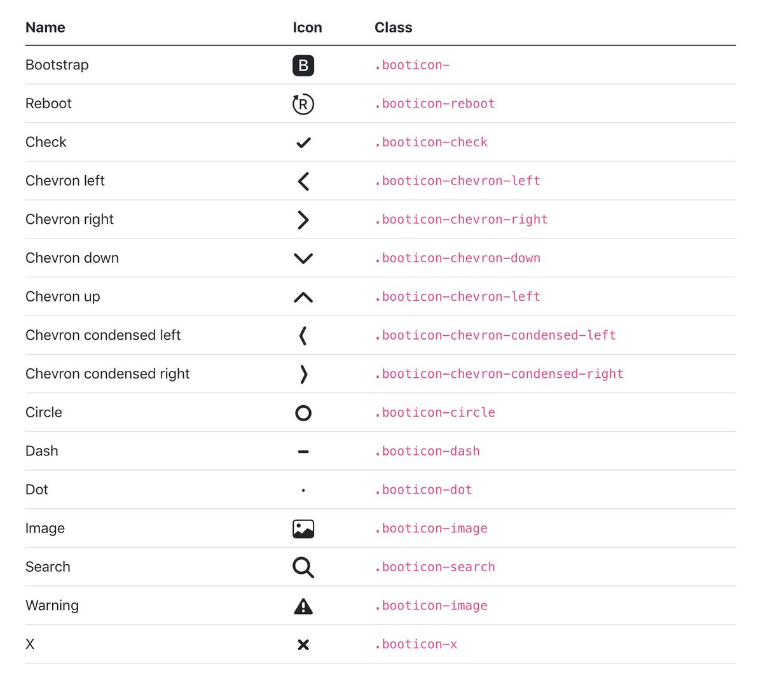Screen dimensions: 763x687
Task: Select the Chevron down icon
Action: coord(303,258)
